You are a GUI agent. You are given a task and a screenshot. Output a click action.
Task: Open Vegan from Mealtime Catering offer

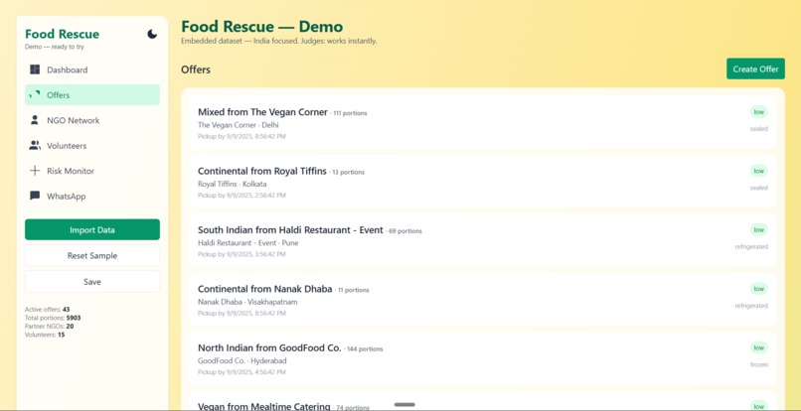tap(482, 401)
